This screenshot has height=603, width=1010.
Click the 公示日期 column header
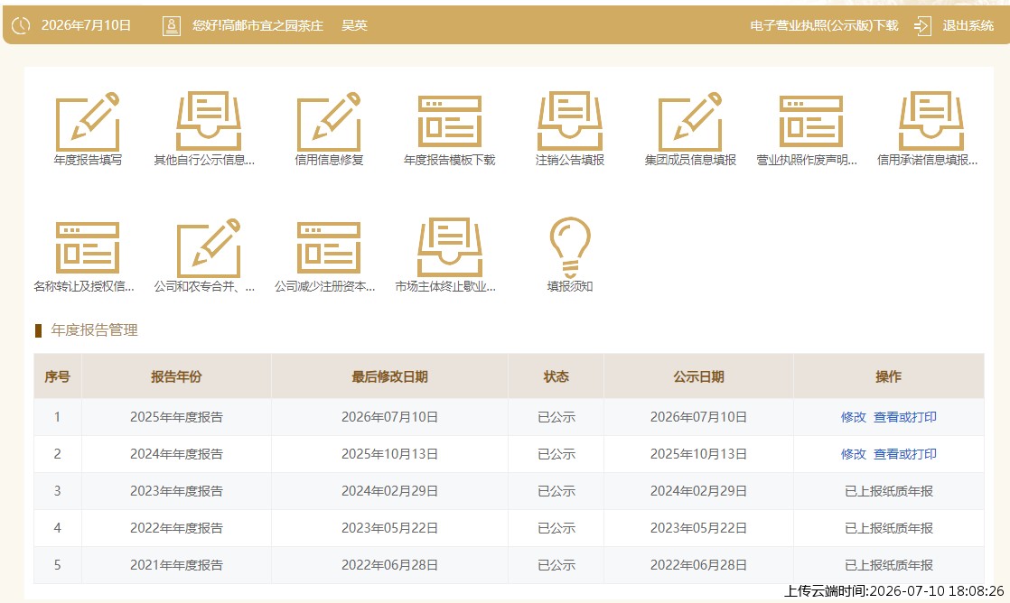(x=699, y=376)
